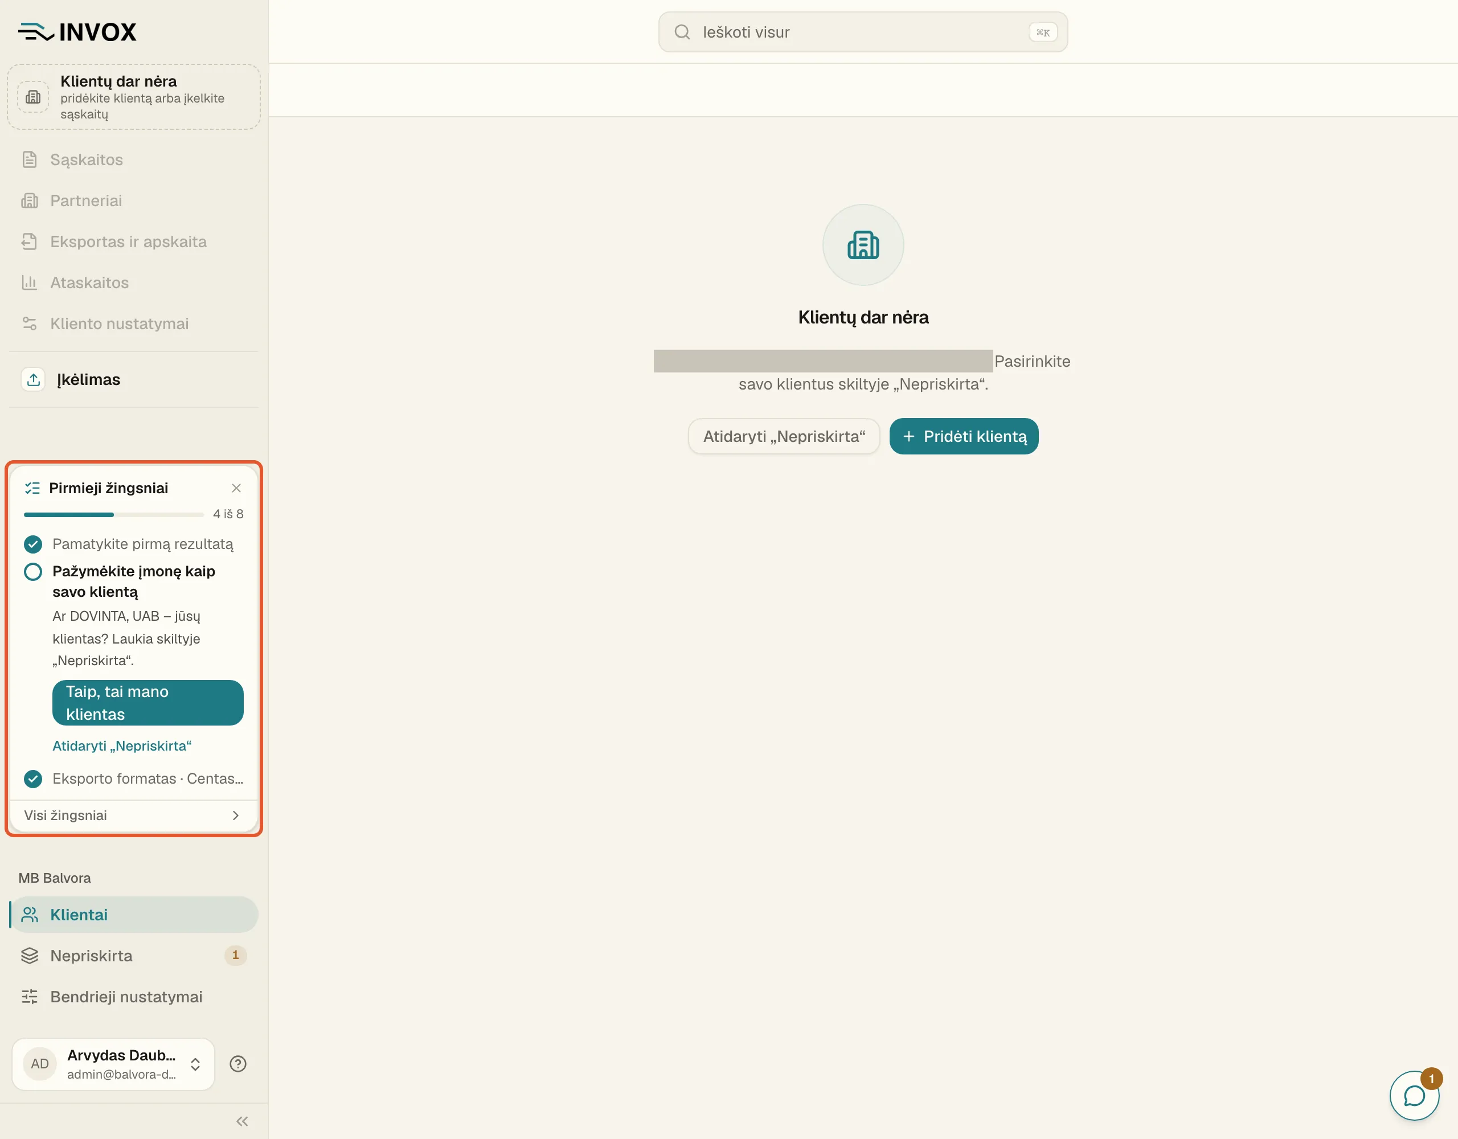Click the checklist icon beside Pirmieji žingsniai

[x=32, y=488]
